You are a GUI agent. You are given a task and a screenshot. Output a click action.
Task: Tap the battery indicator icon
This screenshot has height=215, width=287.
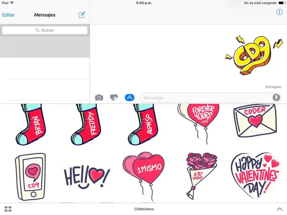point(282,3)
